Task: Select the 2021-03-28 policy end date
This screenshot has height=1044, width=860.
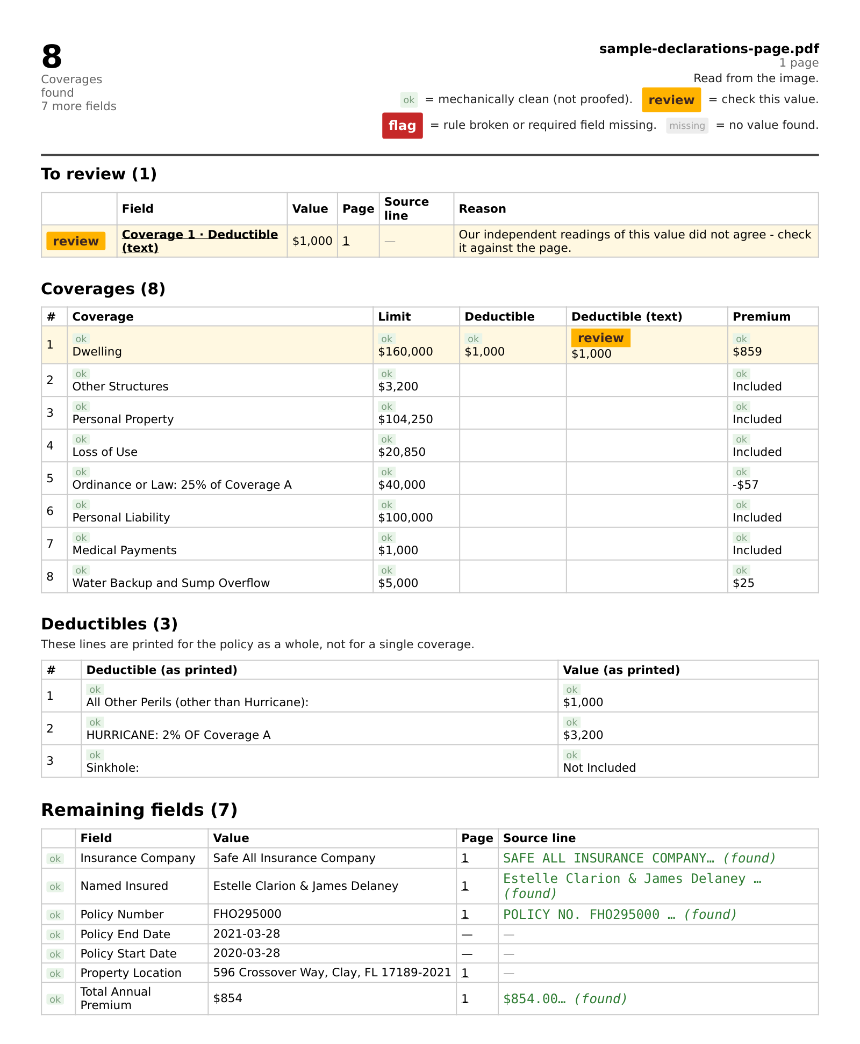Action: (247, 934)
